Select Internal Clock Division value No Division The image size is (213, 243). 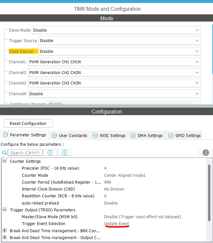coord(114,189)
